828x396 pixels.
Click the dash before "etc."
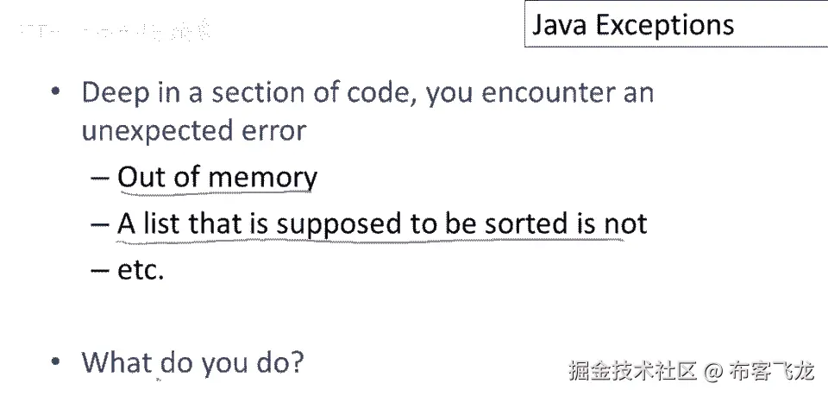point(100,271)
